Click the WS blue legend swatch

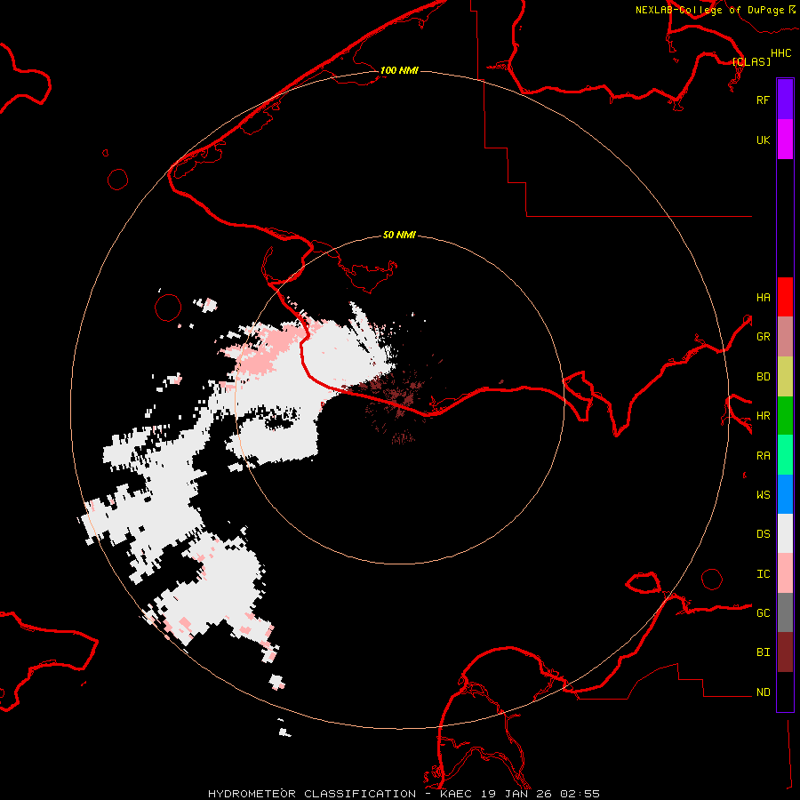click(785, 494)
